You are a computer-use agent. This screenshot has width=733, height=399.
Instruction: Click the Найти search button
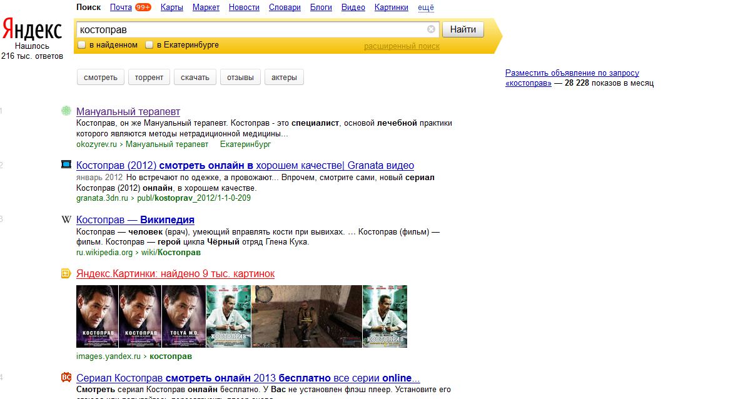[x=463, y=29]
